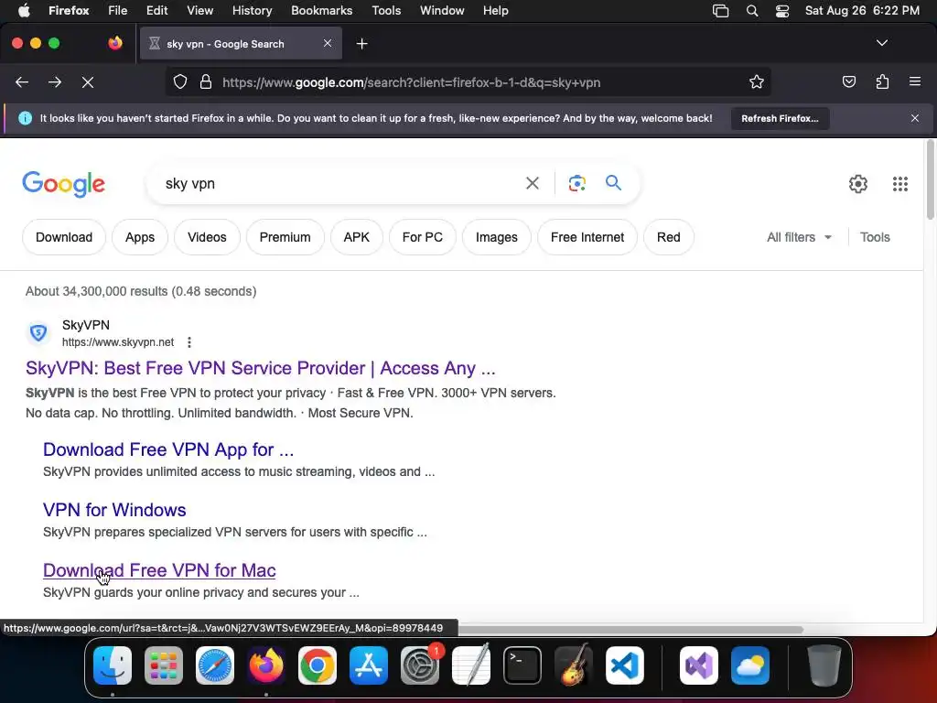Select the Red filter chip
Image resolution: width=937 pixels, height=703 pixels.
(x=669, y=237)
